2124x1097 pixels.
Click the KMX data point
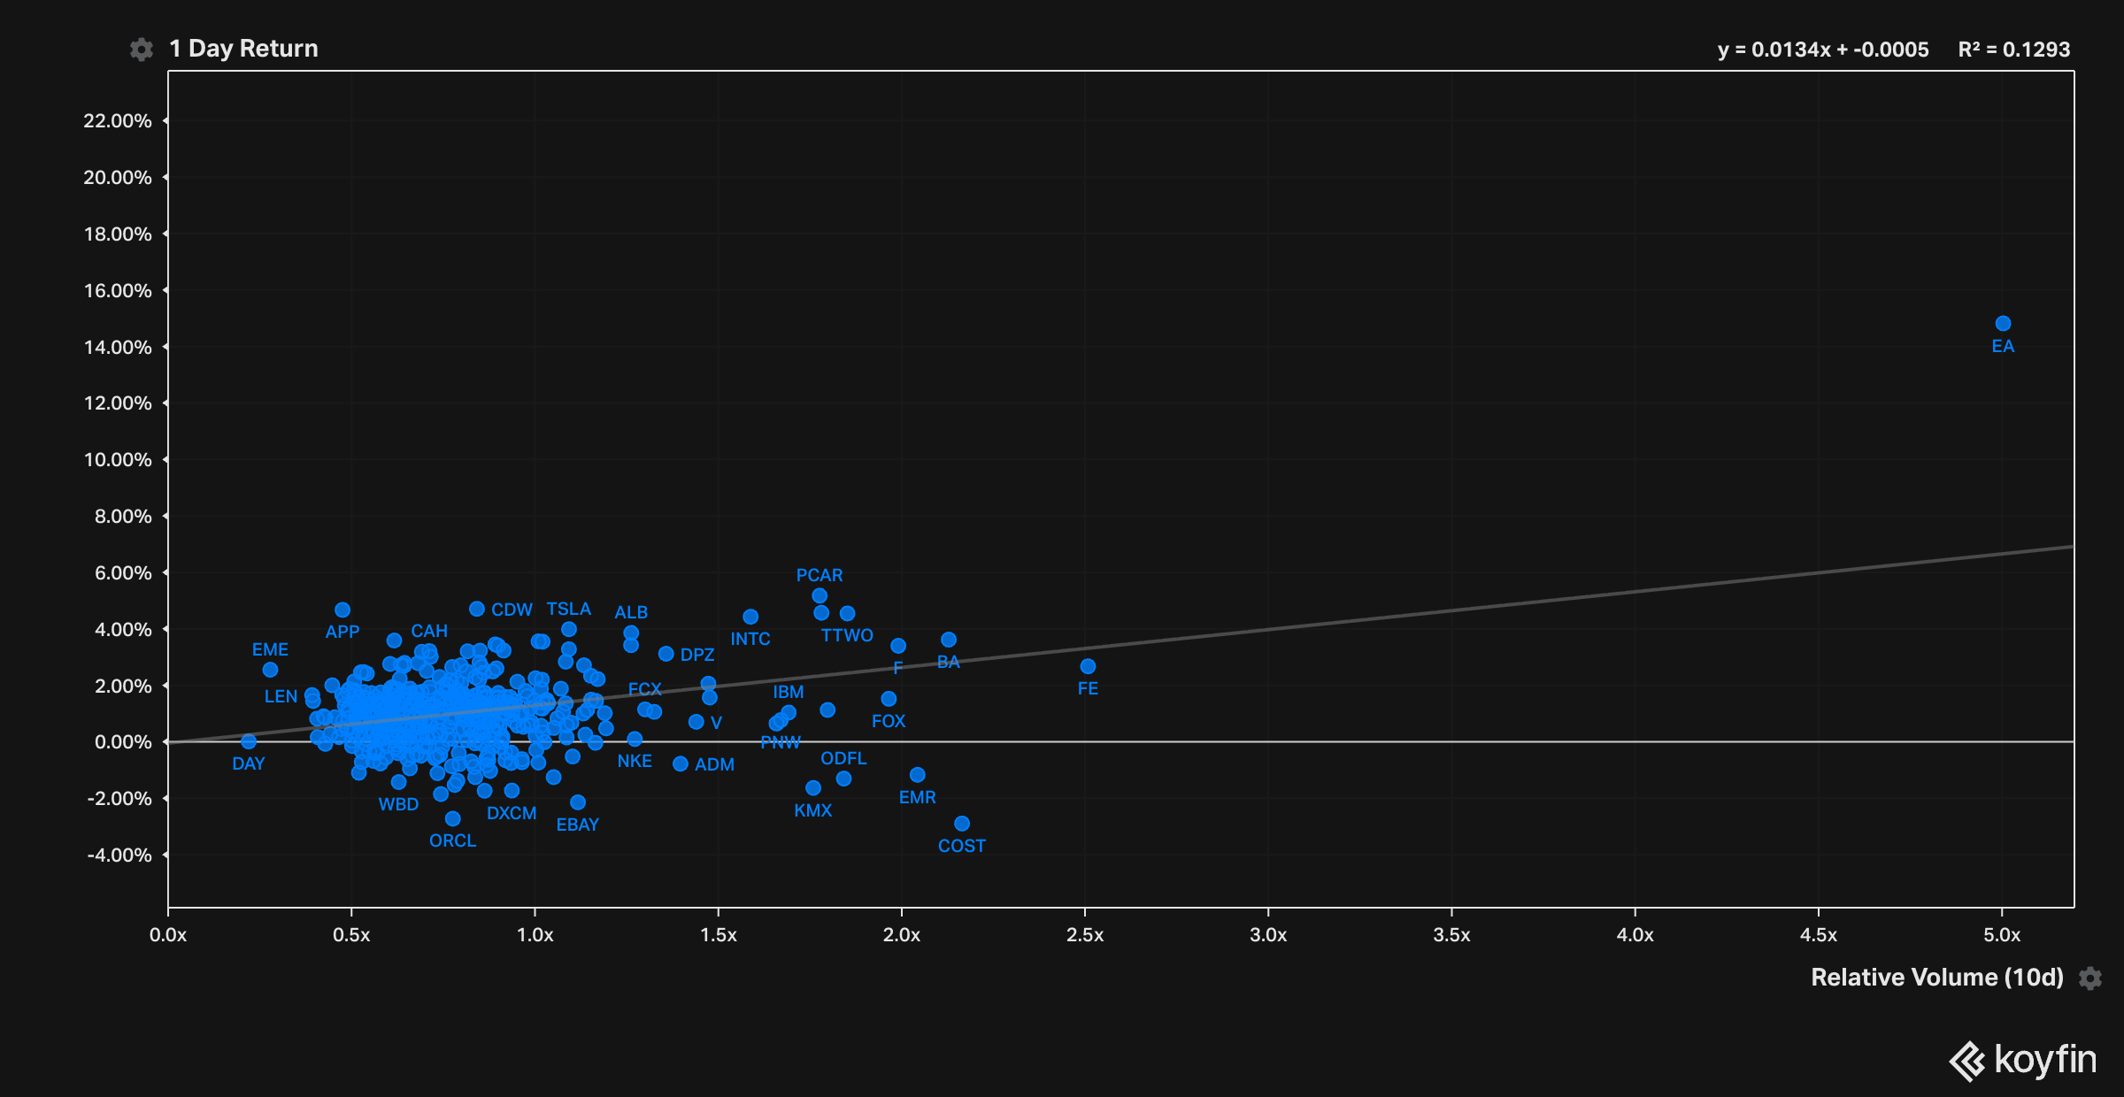pyautogui.click(x=813, y=788)
